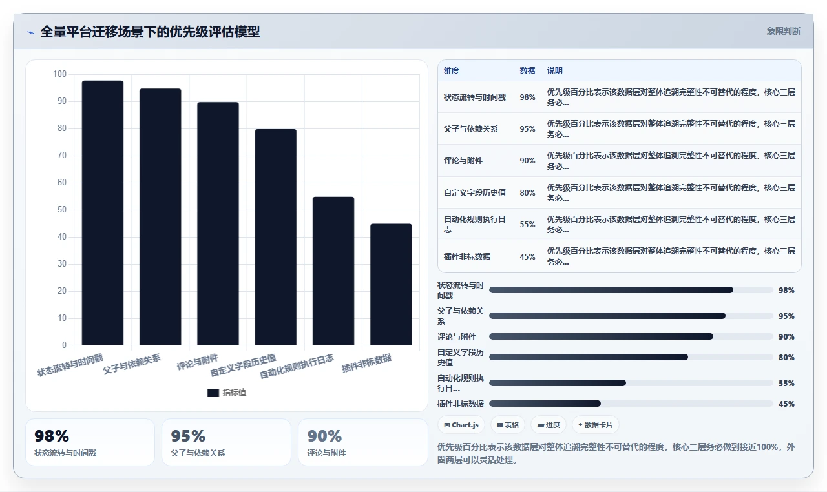Click the 说明 column header
Screen dimensions: 827x492
coord(555,71)
